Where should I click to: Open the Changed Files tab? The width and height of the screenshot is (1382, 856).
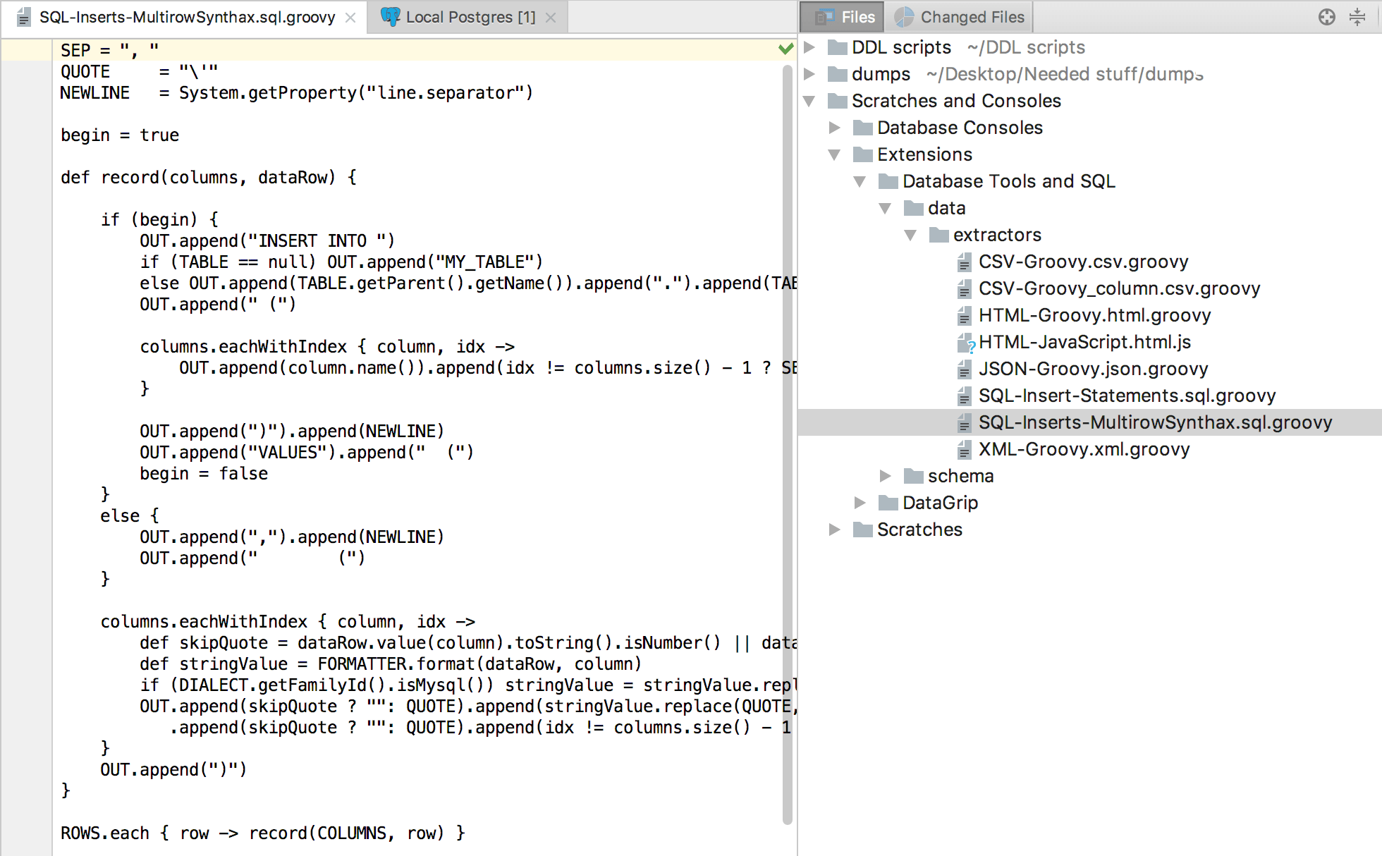coord(959,17)
